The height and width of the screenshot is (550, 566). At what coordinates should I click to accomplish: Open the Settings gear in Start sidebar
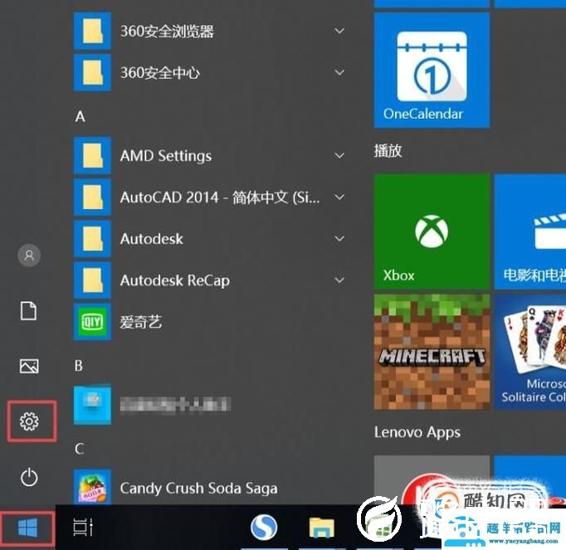point(29,421)
